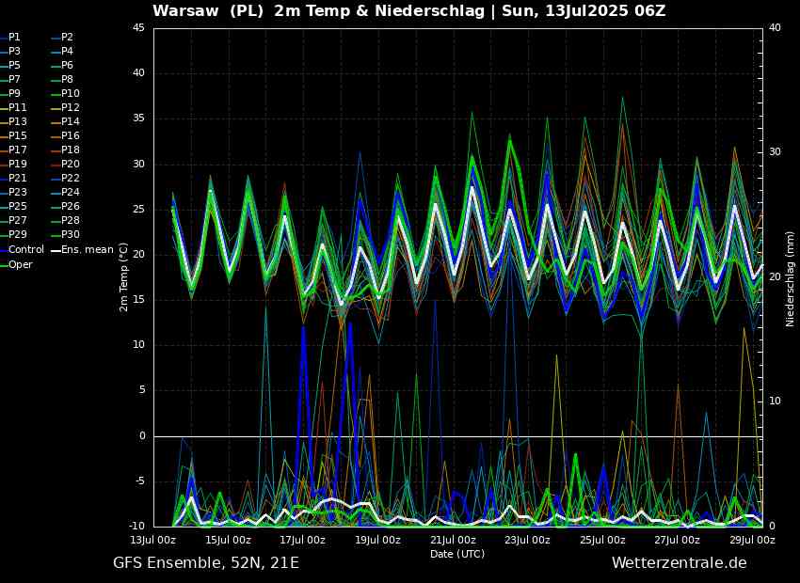
Task: Select the '25Jul 00z' date label
Action: 603,540
